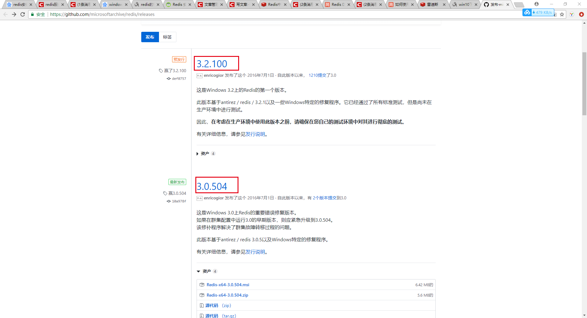This screenshot has width=587, height=318.
Task: Reload the GitHub releases page
Action: point(23,14)
